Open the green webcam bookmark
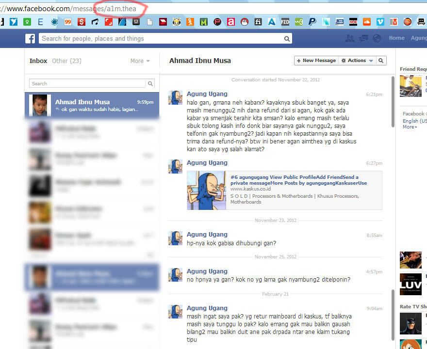Screen dimensions: 427x349 click(27, 22)
